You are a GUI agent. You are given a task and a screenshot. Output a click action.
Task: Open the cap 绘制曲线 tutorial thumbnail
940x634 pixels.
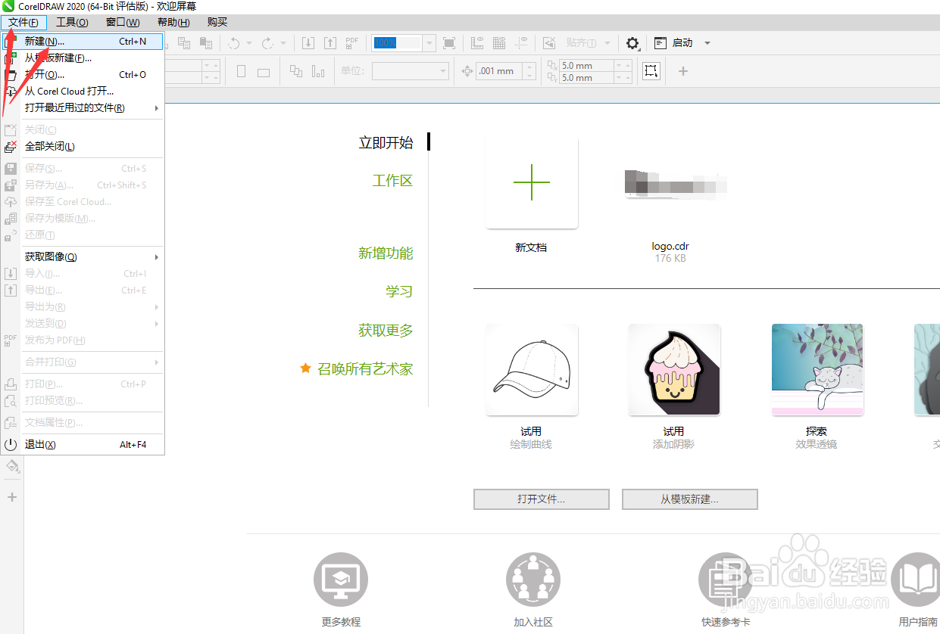532,370
